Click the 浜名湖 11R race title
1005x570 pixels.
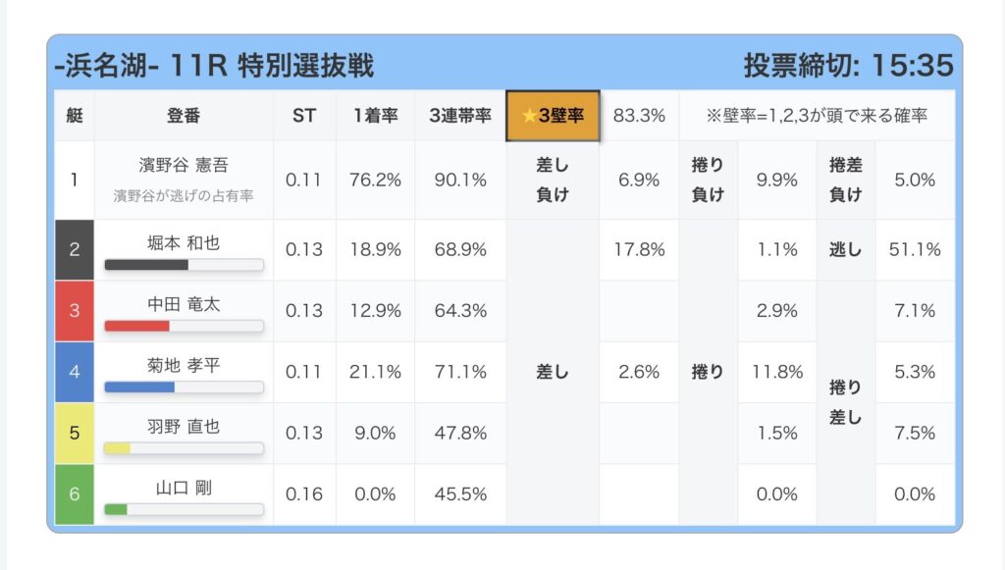click(214, 65)
